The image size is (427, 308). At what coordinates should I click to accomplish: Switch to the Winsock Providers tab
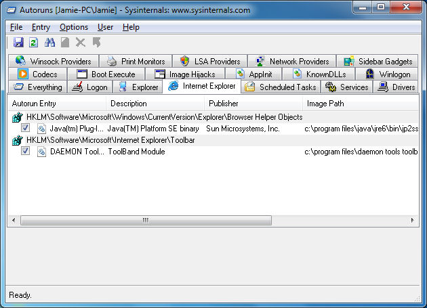[54, 61]
